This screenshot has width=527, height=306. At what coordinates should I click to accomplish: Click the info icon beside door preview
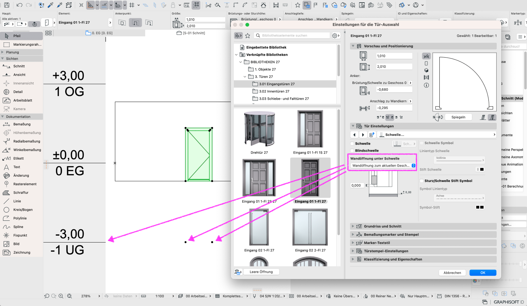click(x=426, y=85)
